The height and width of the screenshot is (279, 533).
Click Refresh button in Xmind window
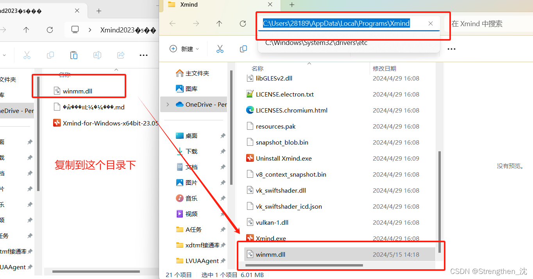point(243,23)
